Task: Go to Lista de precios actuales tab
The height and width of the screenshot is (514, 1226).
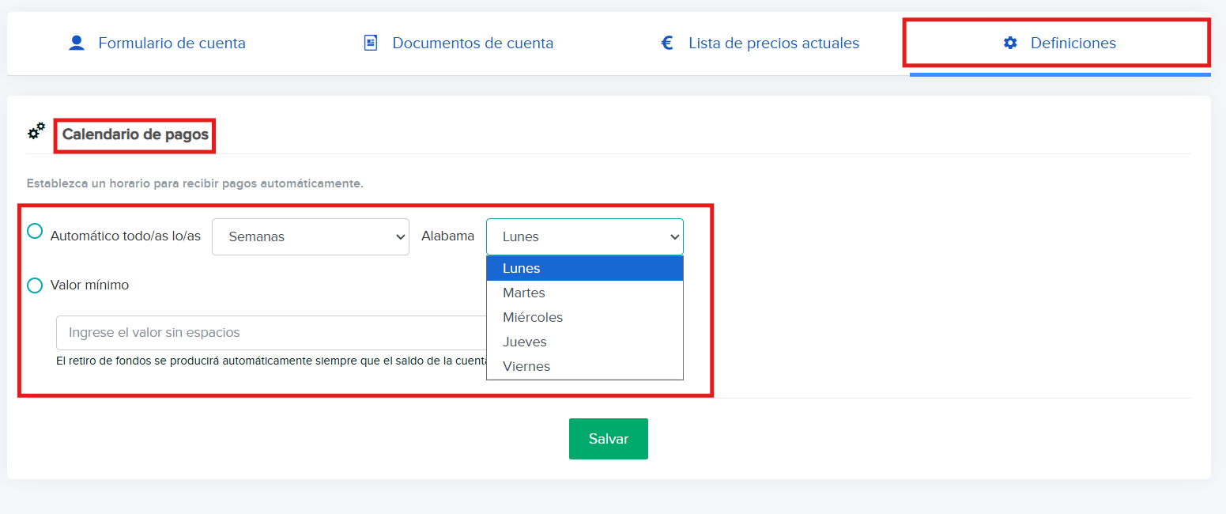Action: tap(773, 43)
